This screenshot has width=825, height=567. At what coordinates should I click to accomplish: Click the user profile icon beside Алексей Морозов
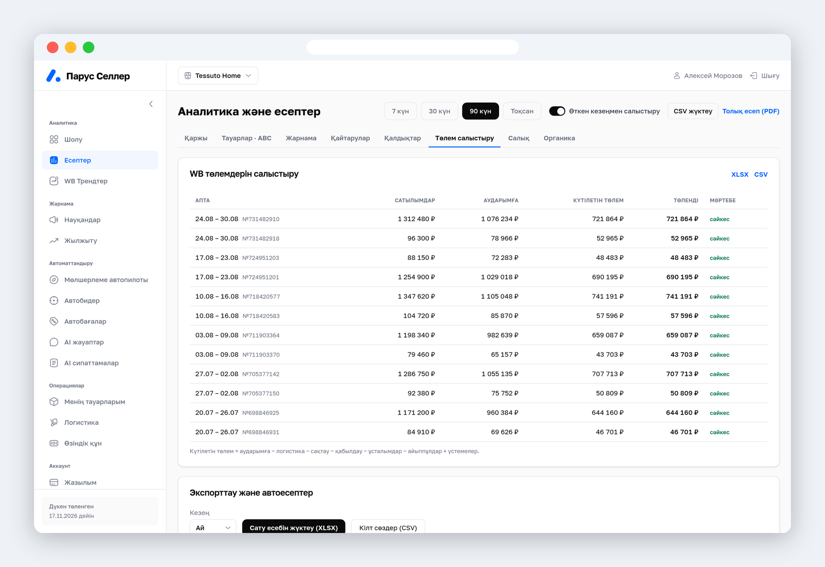click(677, 76)
